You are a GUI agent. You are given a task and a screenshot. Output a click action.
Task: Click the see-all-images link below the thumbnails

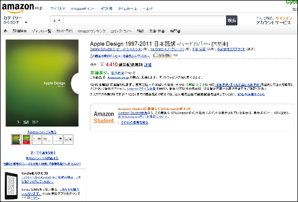point(43,153)
